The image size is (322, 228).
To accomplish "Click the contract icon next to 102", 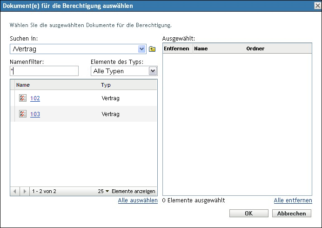I will click(x=23, y=98).
